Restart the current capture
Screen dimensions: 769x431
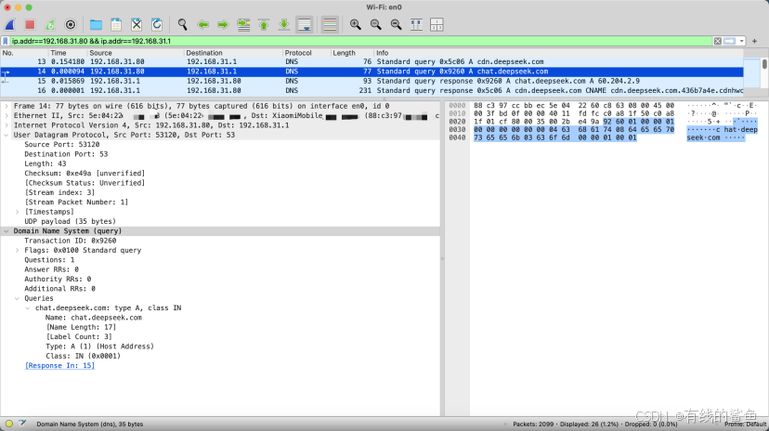50,24
